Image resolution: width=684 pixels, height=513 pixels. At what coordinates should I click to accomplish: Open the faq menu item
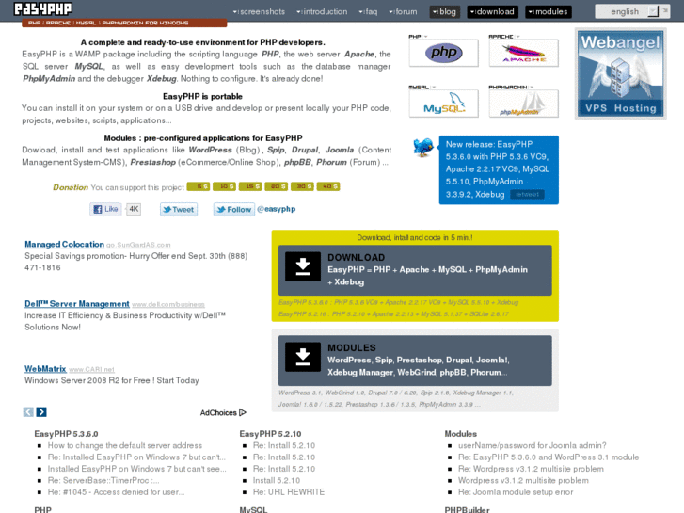point(368,12)
